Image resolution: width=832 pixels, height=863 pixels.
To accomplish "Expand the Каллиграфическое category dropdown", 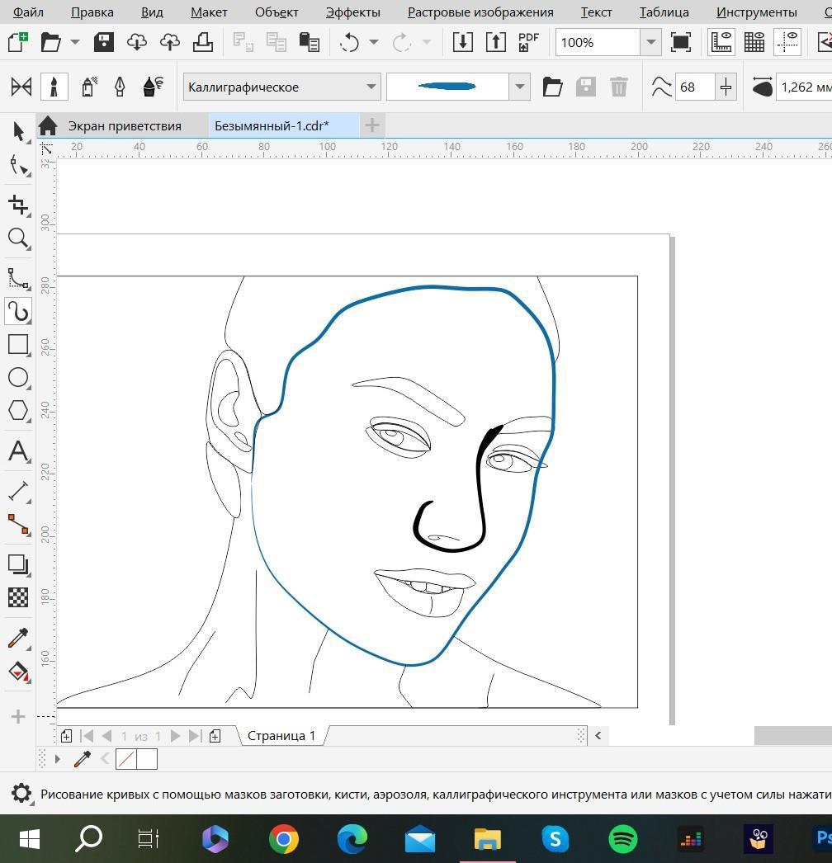I will point(371,87).
